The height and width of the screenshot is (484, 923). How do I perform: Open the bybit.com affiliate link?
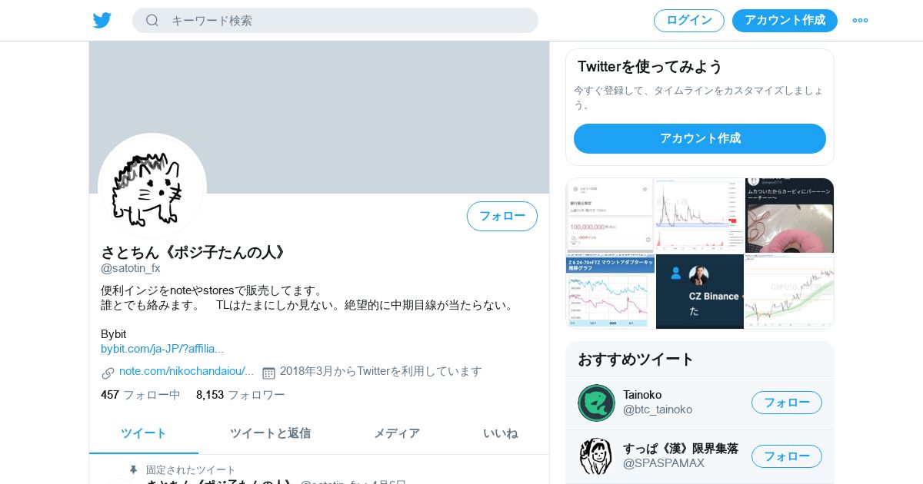[x=162, y=349]
